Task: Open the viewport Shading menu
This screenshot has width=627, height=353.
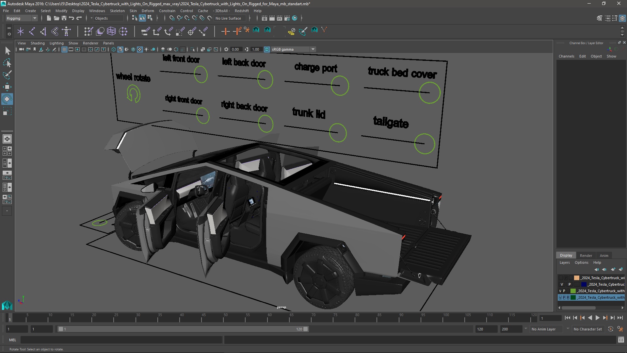Action: point(38,43)
